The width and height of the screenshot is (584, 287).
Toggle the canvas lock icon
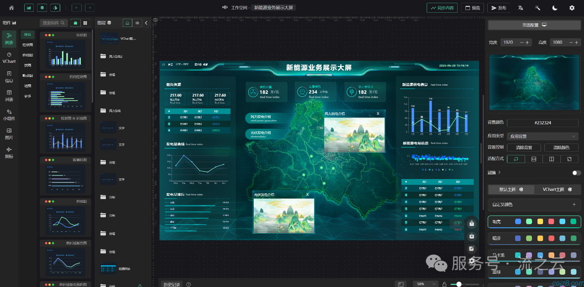[x=444, y=284]
